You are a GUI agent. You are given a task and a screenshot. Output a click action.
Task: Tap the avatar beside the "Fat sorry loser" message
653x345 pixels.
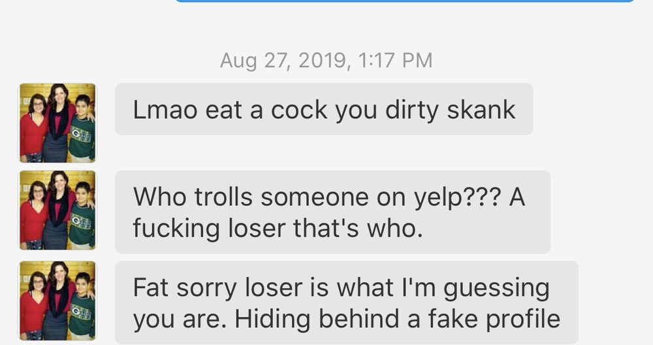tap(57, 300)
